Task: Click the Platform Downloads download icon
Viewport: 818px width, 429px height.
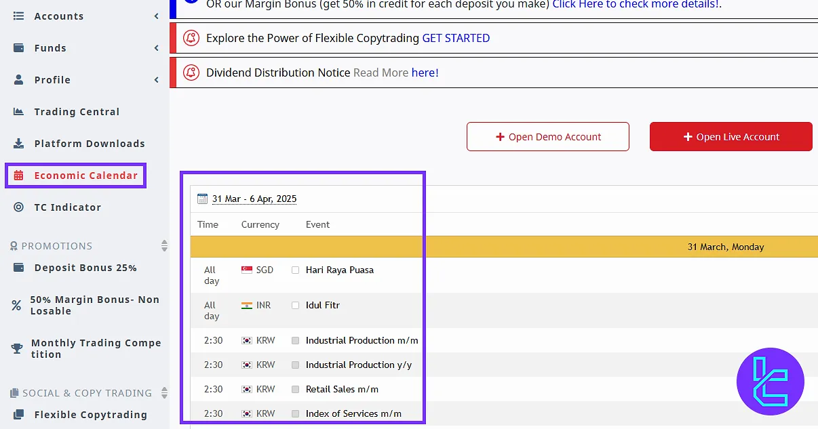Action: pos(19,144)
